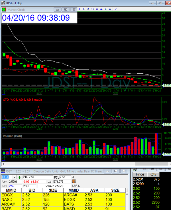This screenshot has height=210, width=171.
Task: Click the Price column header in time and sales
Action: [x=140, y=174]
